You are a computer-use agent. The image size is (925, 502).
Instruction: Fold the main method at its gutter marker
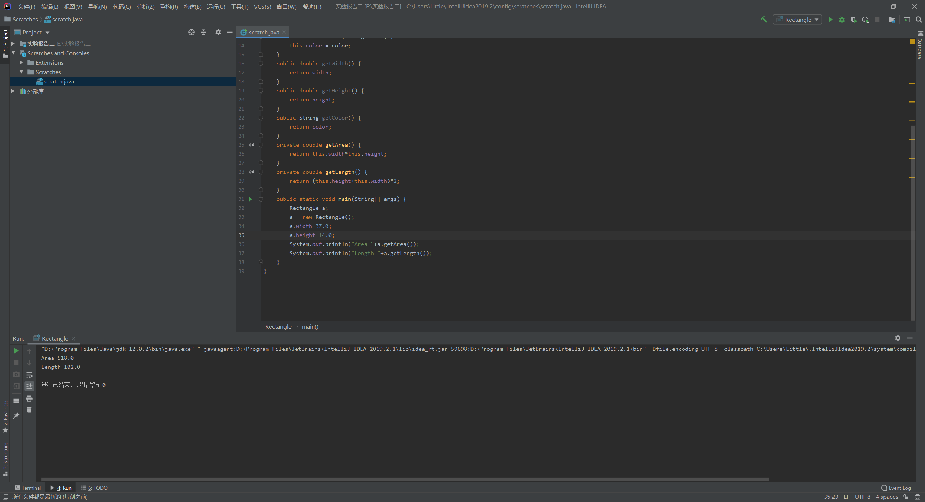point(261,199)
